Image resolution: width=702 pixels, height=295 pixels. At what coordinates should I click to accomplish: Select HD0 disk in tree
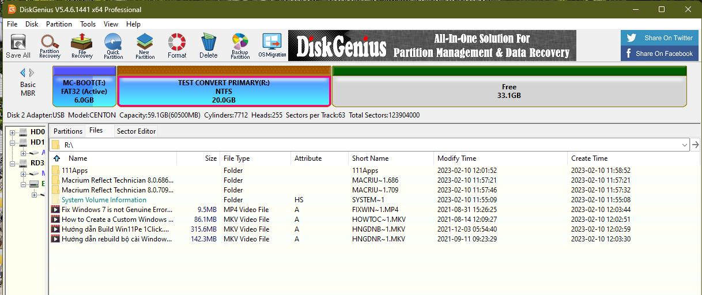pos(37,132)
